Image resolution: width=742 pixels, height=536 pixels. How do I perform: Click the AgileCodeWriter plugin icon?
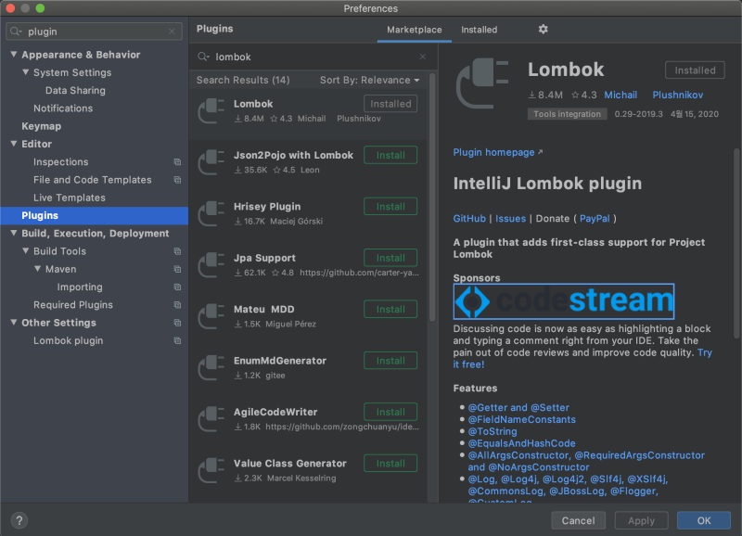coord(211,419)
